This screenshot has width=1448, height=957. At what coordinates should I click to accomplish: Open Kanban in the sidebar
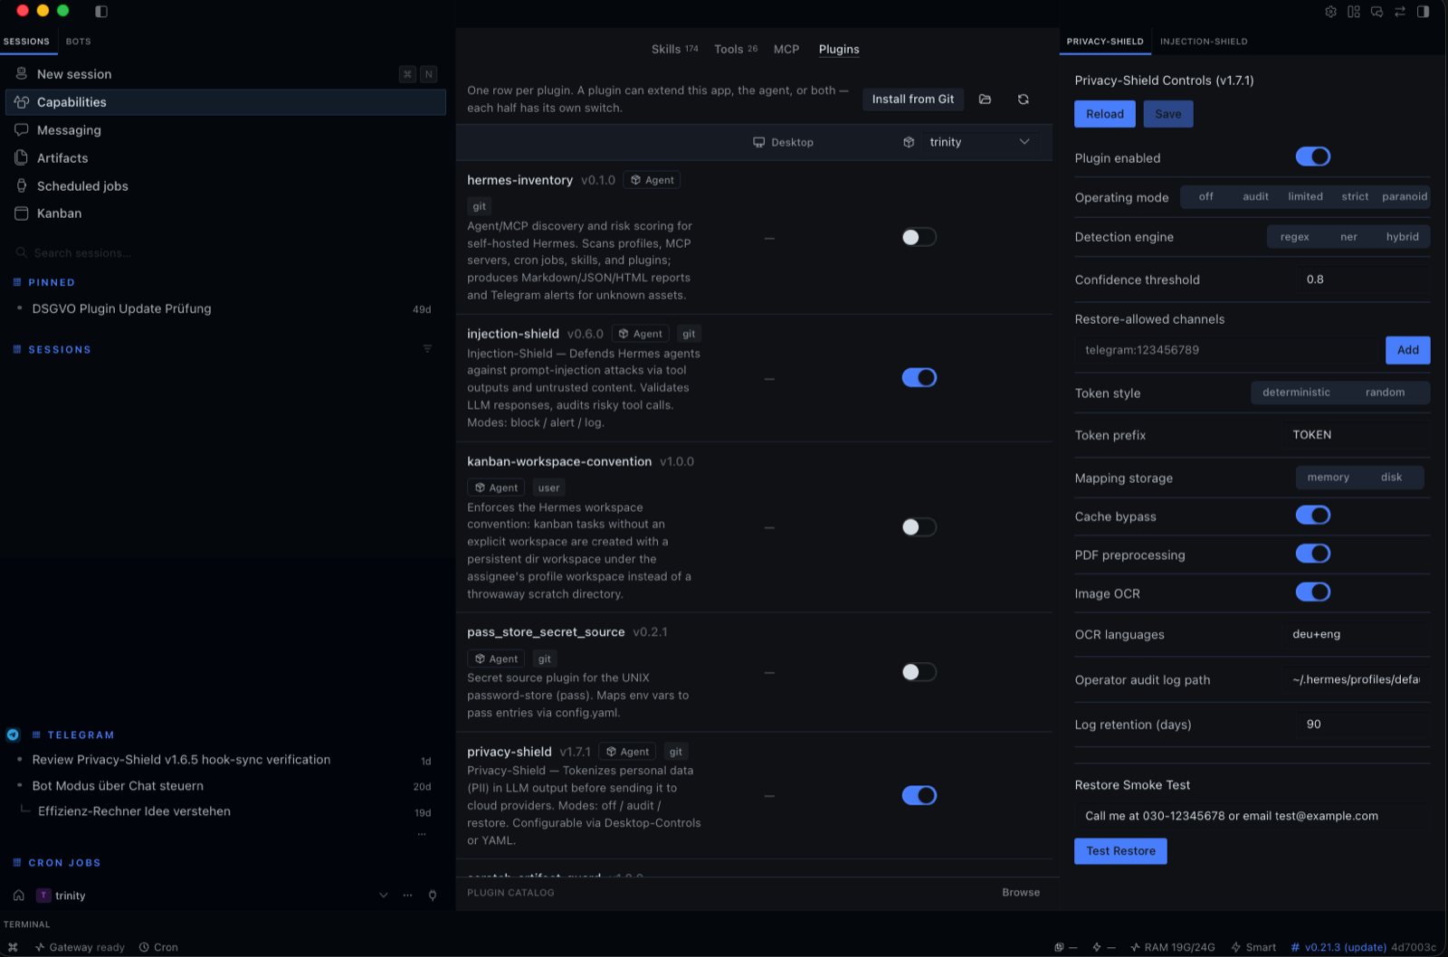(225, 213)
